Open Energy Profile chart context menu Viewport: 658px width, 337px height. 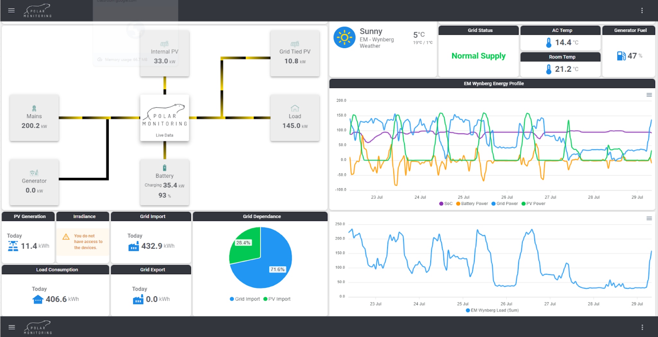click(x=649, y=95)
